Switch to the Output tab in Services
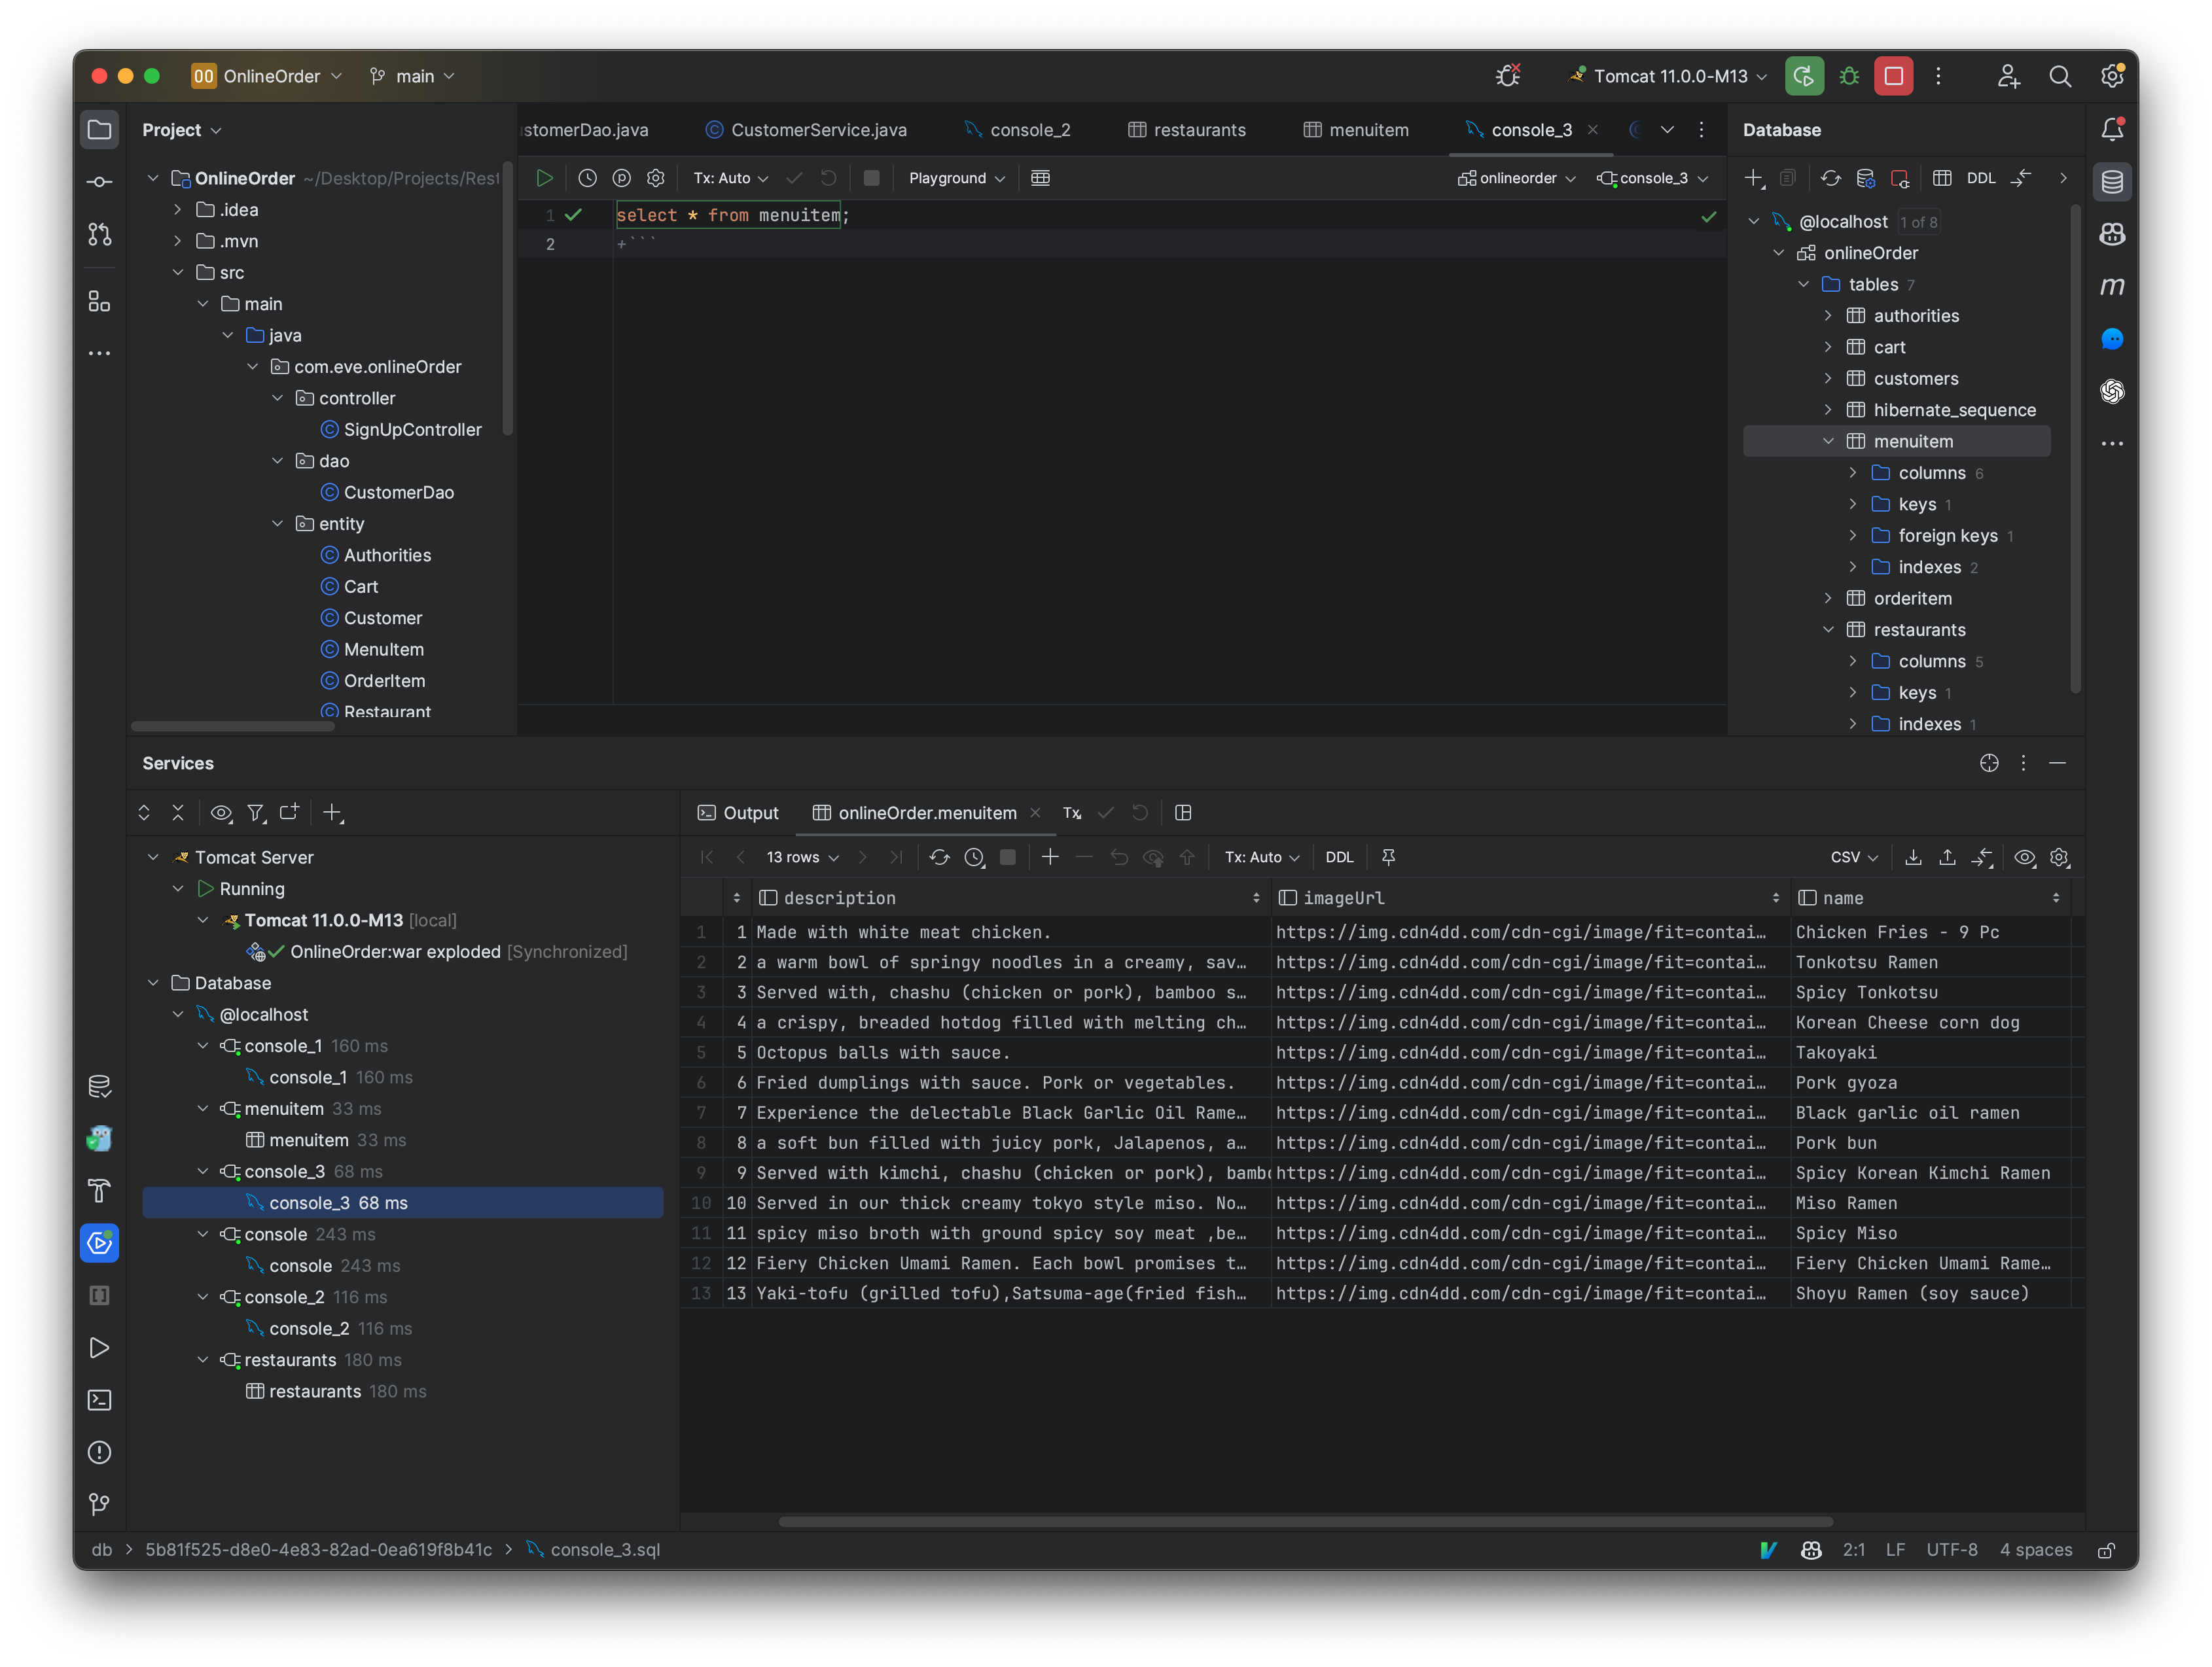This screenshot has width=2212, height=1667. click(x=751, y=813)
